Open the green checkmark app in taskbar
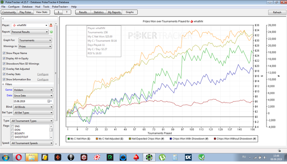The image size is (287, 164). [x=201, y=157]
